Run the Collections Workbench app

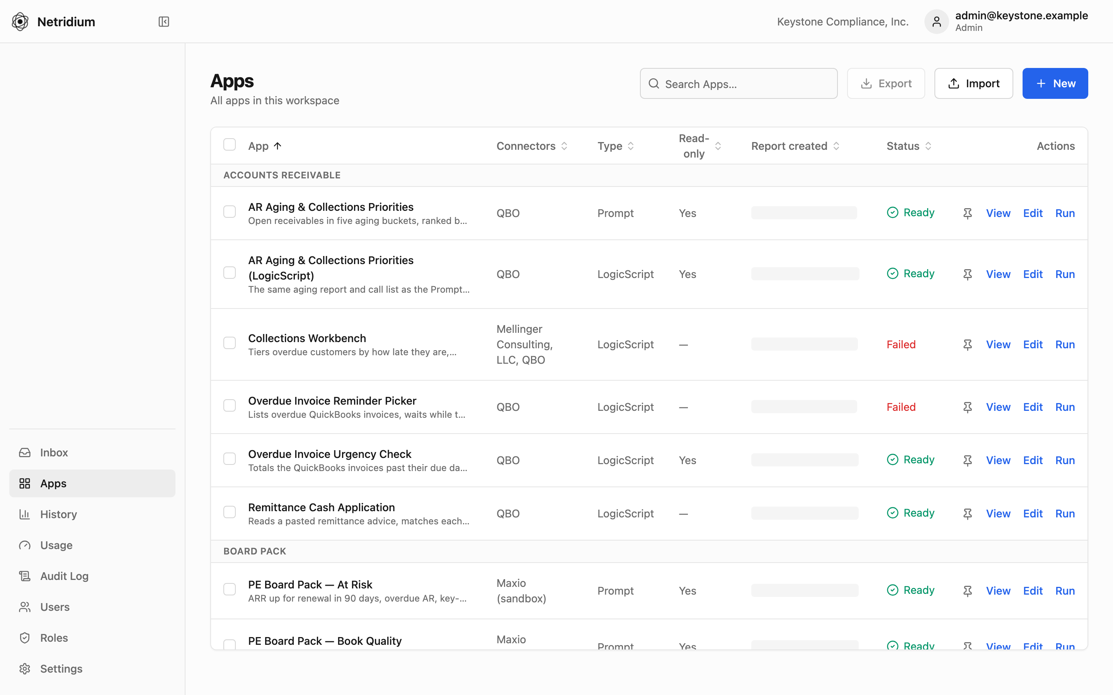pyautogui.click(x=1065, y=345)
